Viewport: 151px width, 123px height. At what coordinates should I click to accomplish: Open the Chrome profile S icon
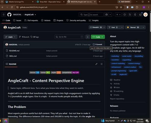tap(144, 7)
